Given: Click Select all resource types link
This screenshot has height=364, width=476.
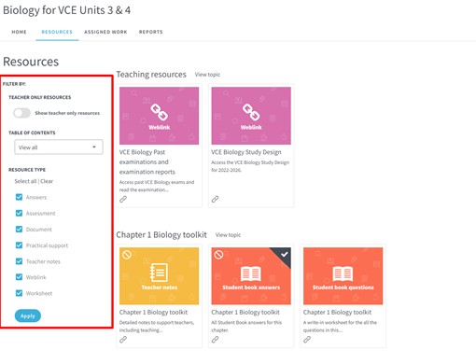Looking at the screenshot, I should (x=25, y=181).
